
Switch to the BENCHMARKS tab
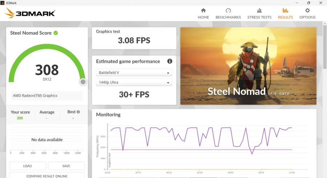228,14
